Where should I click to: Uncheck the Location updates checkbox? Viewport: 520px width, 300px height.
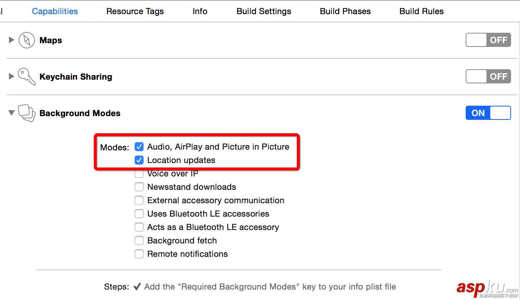click(x=139, y=160)
